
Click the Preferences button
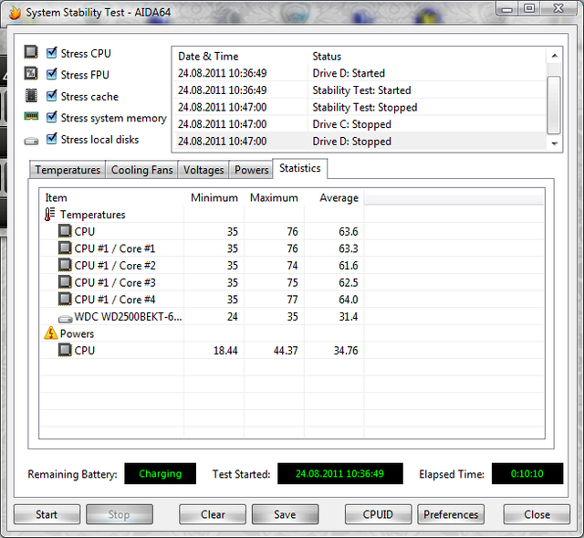[x=451, y=514]
